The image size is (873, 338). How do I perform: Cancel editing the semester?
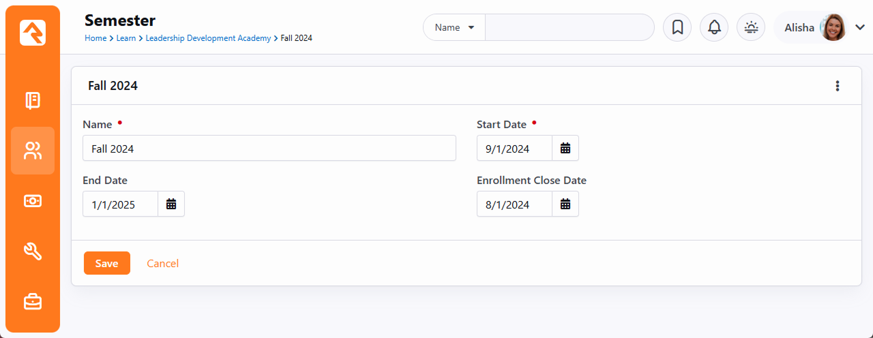(x=163, y=263)
